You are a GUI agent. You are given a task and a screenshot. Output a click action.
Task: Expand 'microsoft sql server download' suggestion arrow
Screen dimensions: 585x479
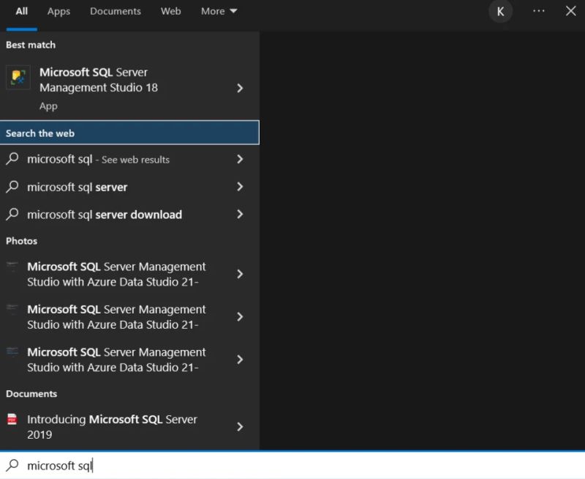(240, 215)
